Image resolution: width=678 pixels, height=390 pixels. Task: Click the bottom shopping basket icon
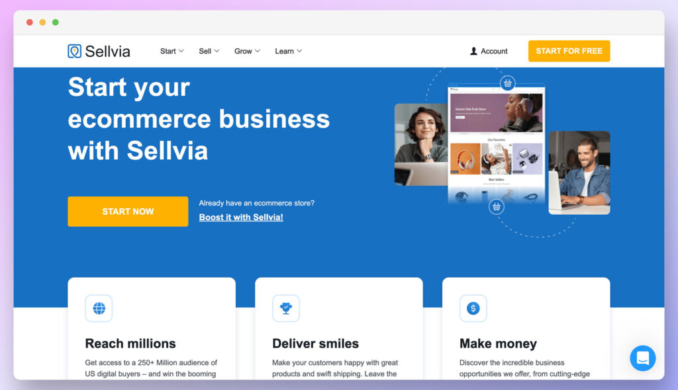(497, 207)
